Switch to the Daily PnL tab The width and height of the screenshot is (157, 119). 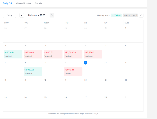[x=8, y=3]
